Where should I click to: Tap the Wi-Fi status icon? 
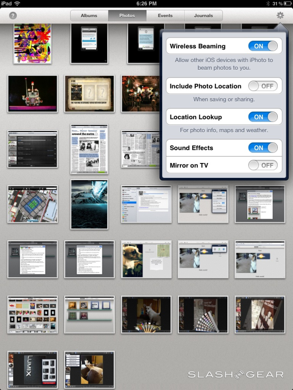17,4
